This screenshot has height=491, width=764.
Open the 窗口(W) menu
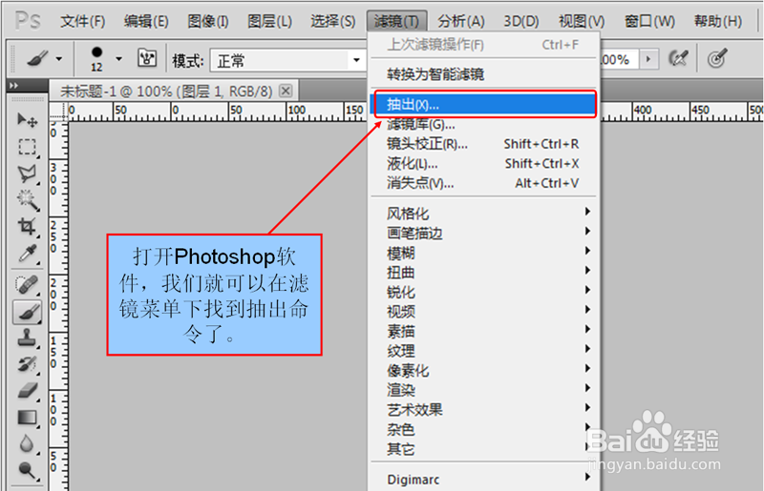(x=649, y=21)
